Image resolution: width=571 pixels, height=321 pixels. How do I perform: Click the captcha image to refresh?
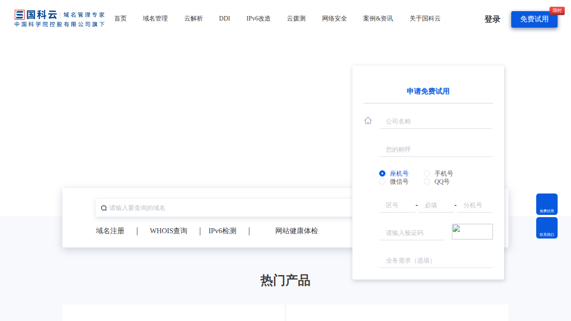[472, 232]
